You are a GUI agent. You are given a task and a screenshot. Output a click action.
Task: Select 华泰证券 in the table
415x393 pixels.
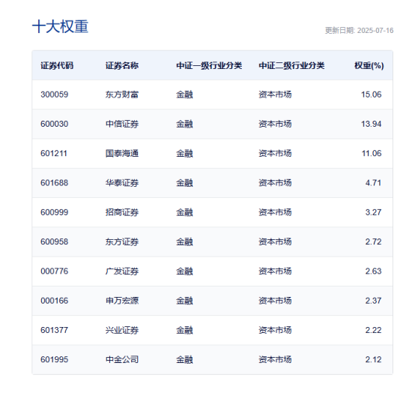(x=122, y=183)
